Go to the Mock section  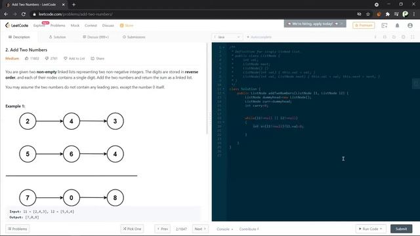click(75, 26)
